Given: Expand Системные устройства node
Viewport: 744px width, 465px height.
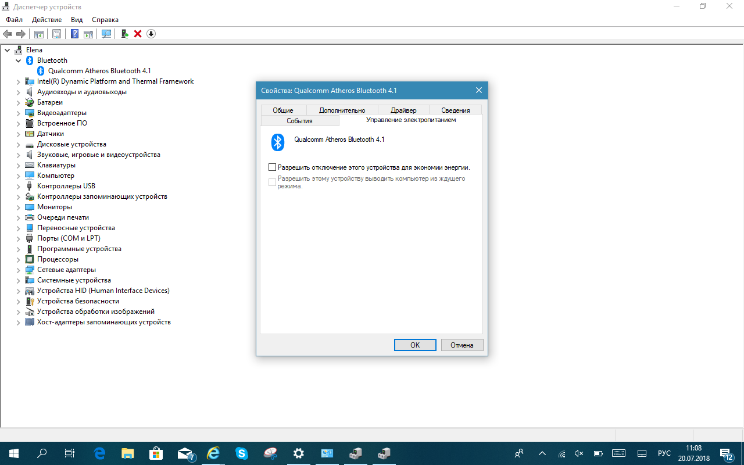Looking at the screenshot, I should point(19,280).
